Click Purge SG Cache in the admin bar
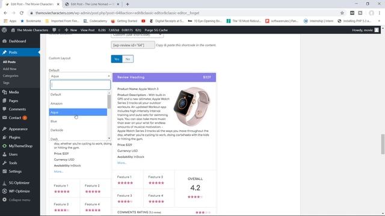The image size is (385, 216). (156, 30)
